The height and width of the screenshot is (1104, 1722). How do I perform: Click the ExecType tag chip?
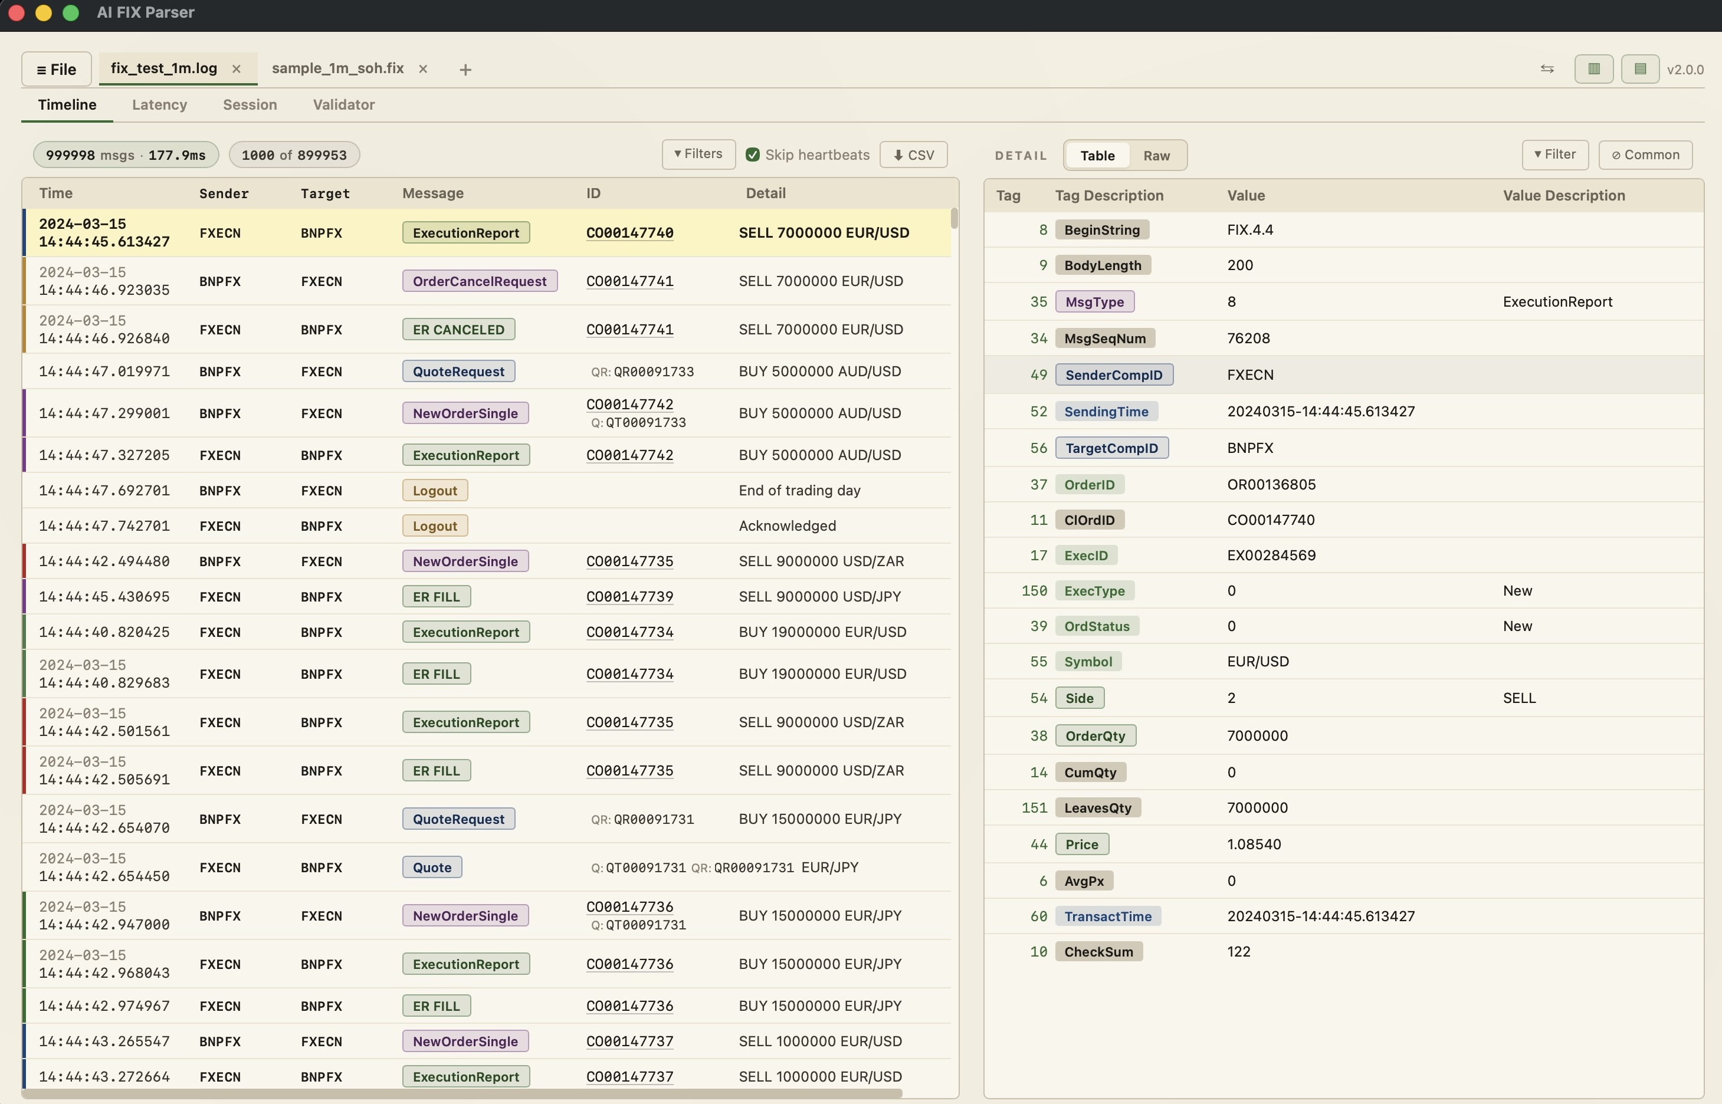coord(1094,590)
